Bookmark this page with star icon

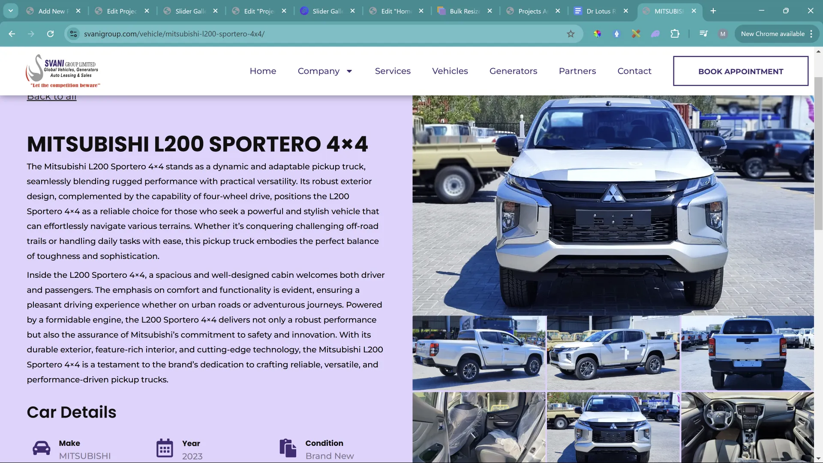click(571, 34)
